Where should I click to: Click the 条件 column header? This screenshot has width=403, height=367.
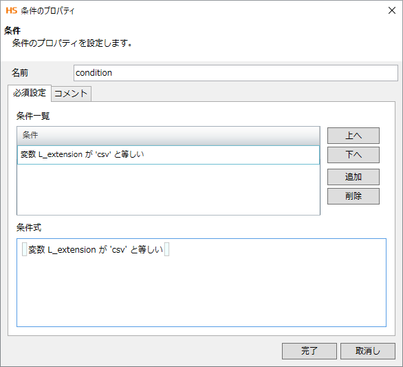coord(168,136)
